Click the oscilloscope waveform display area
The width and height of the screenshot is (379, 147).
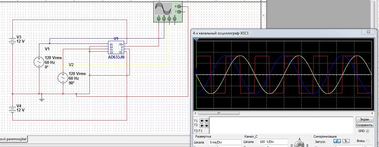284,75
